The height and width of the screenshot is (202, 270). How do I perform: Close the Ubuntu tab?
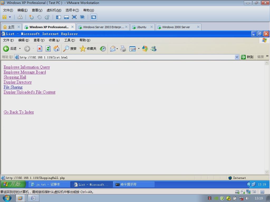coord(152,27)
